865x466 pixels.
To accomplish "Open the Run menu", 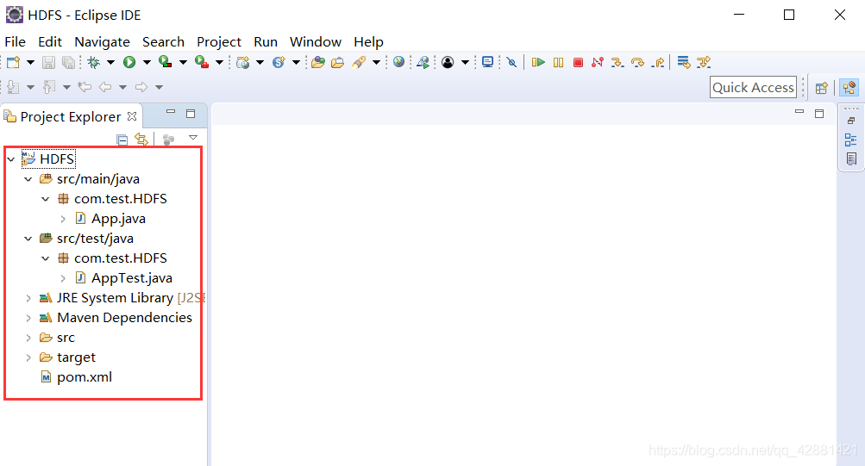I will tap(266, 42).
